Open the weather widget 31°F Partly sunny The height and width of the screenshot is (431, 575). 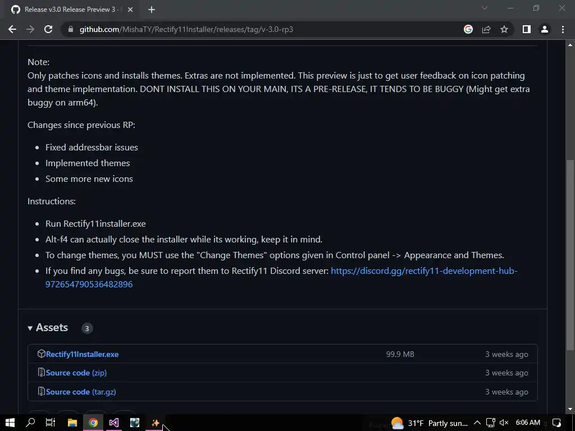(430, 423)
